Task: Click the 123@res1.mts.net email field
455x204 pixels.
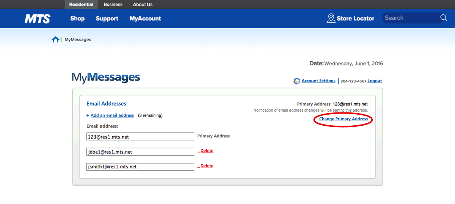Action: pyautogui.click(x=140, y=137)
